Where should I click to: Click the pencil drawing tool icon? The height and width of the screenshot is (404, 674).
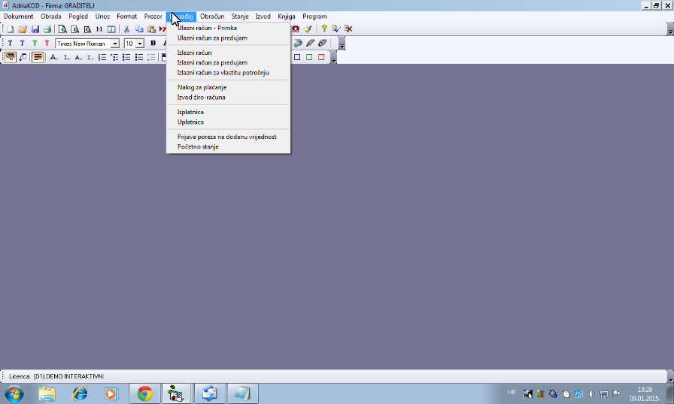pyautogui.click(x=310, y=44)
